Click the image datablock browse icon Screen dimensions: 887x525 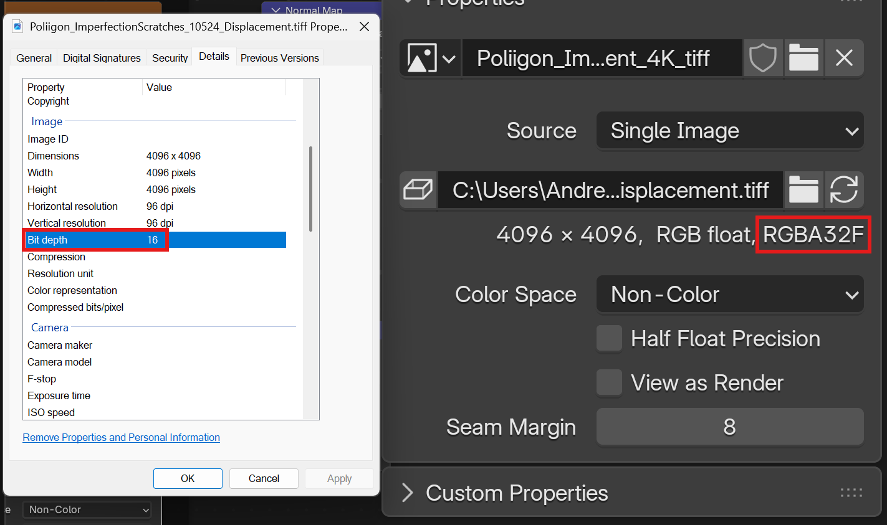click(431, 59)
